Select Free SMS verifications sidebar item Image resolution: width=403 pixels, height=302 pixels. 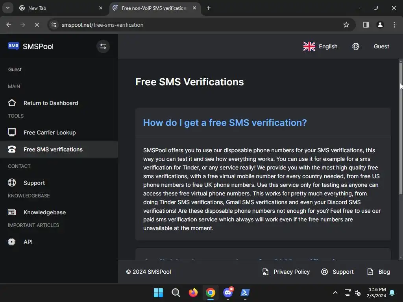(59, 149)
